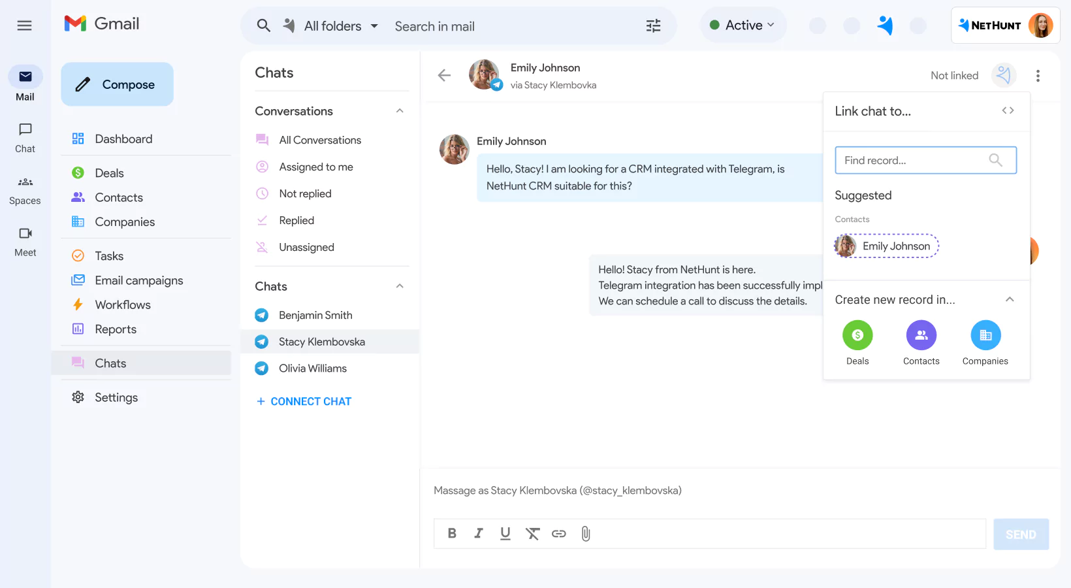Open the All folders dropdown
Viewport: 1071px width, 588px height.
(x=333, y=25)
